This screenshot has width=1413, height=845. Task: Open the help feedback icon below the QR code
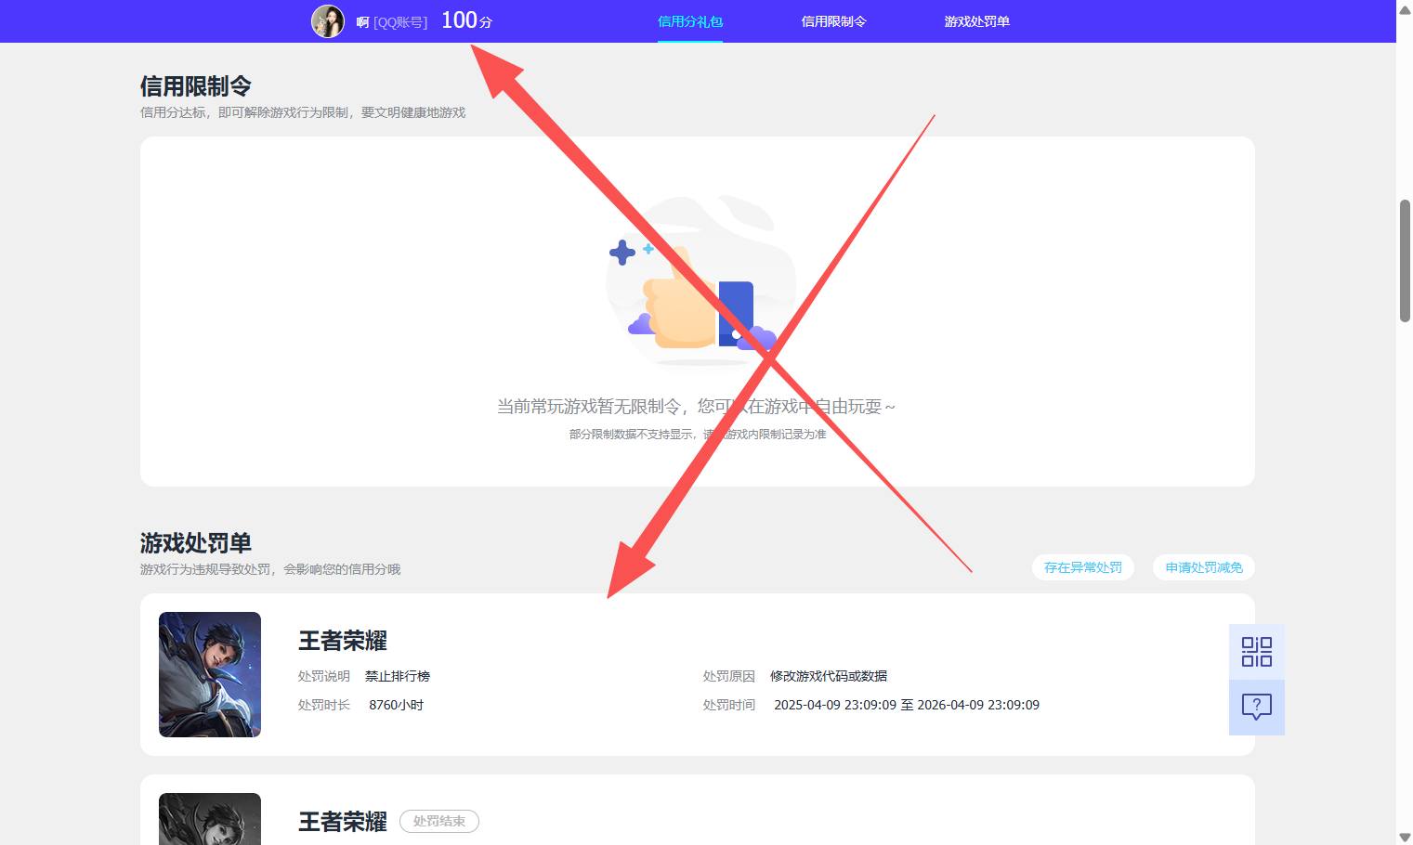pos(1256,708)
